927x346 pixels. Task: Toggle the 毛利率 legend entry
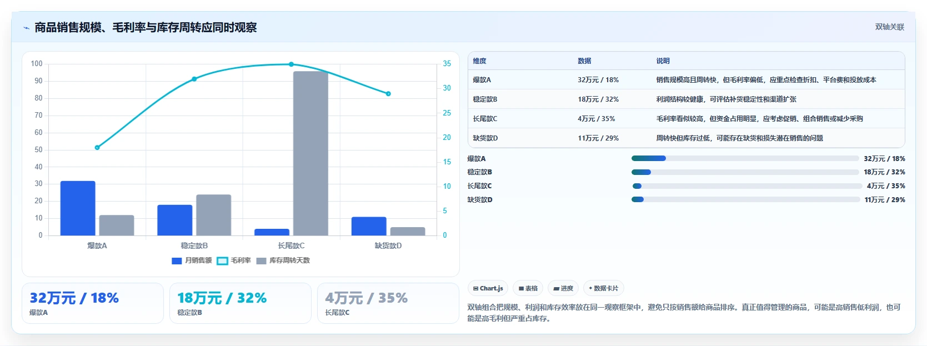click(x=234, y=260)
